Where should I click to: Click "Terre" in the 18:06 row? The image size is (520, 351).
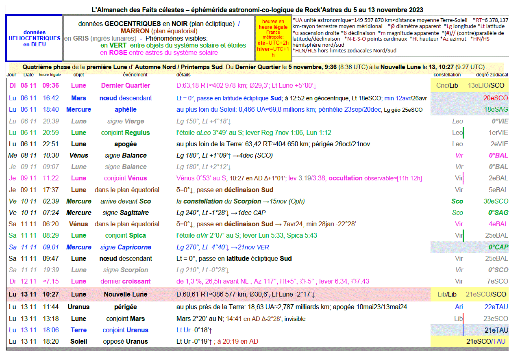coord(79,330)
